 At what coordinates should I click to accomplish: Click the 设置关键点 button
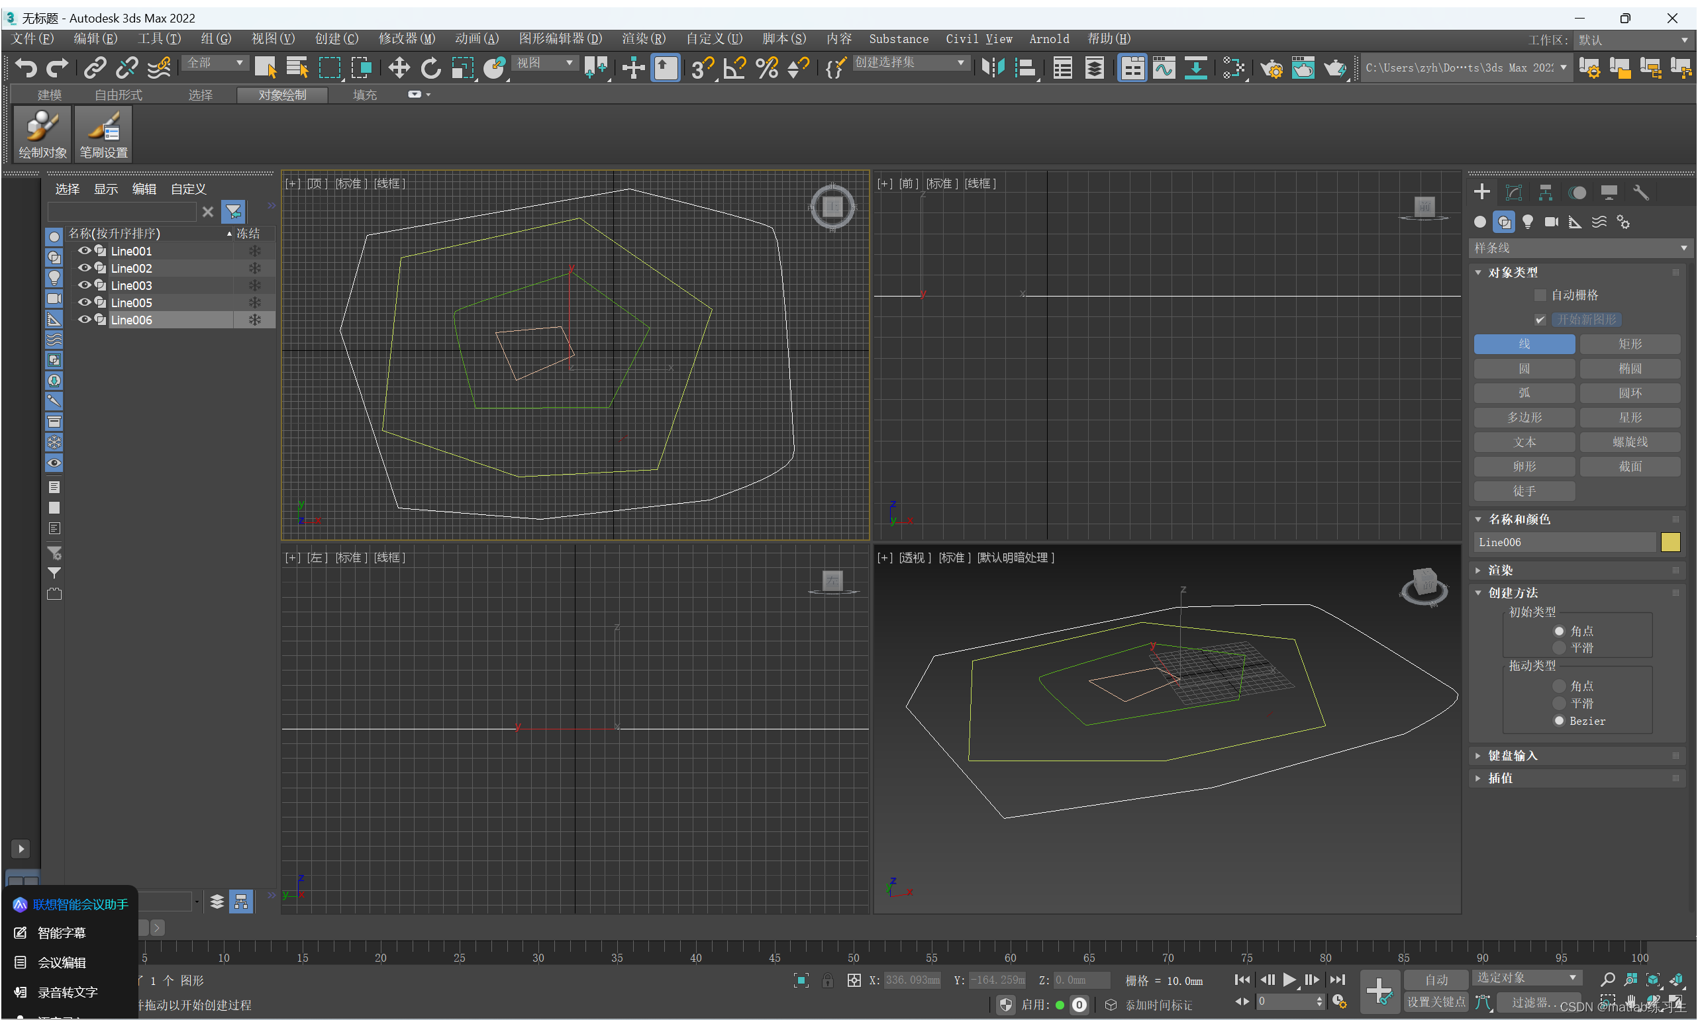click(1435, 1002)
